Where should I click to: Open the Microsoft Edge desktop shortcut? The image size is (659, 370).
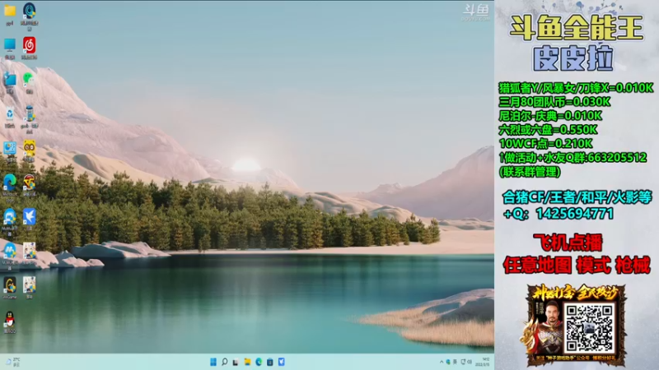pos(10,182)
